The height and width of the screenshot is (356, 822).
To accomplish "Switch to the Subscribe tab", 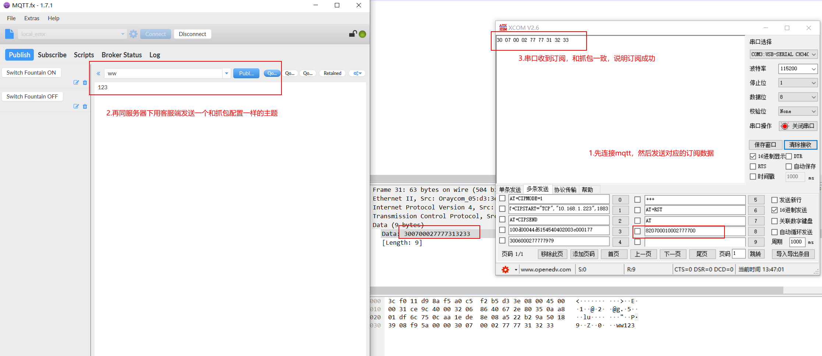I will 52,55.
